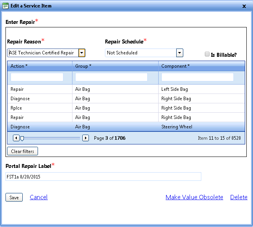Open the Repair Reason dropdown arrow

(82, 53)
